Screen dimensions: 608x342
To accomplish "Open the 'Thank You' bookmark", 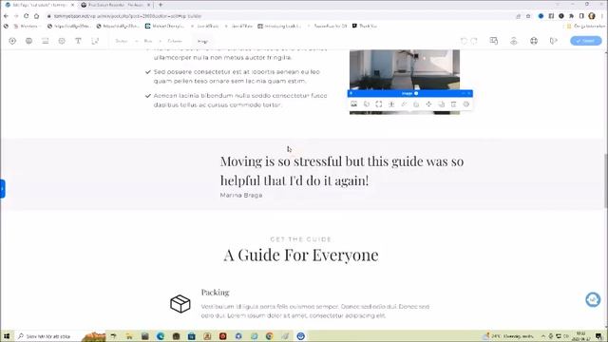I will point(364,26).
